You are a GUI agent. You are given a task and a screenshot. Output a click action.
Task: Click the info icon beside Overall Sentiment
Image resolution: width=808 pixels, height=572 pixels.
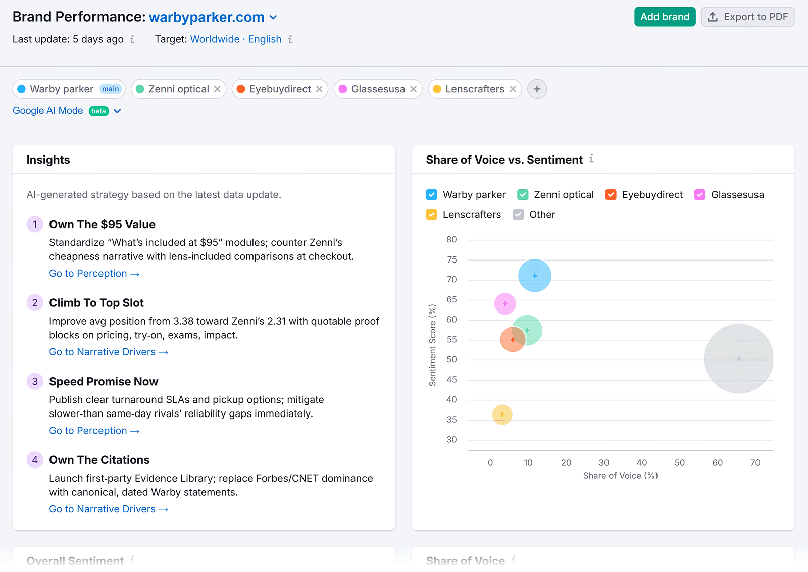133,560
